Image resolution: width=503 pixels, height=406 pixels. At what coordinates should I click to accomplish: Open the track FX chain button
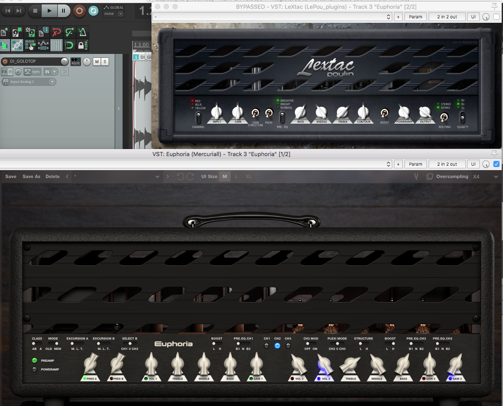point(4,71)
